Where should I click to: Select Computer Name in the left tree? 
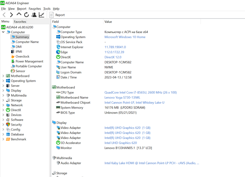pos(27,42)
